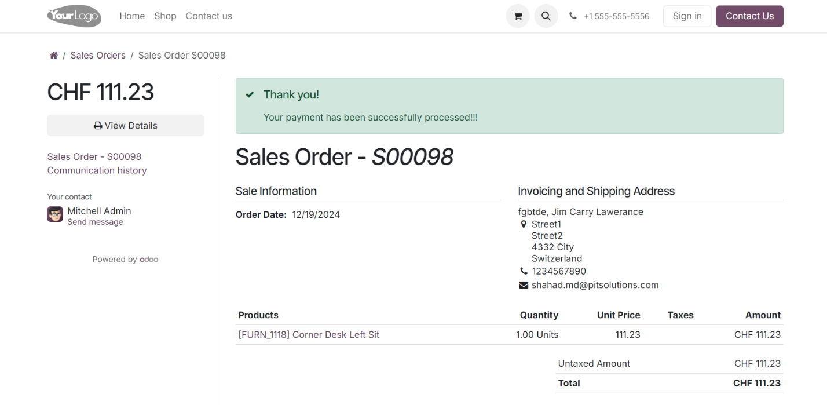Click the Sign in button

[x=687, y=16]
